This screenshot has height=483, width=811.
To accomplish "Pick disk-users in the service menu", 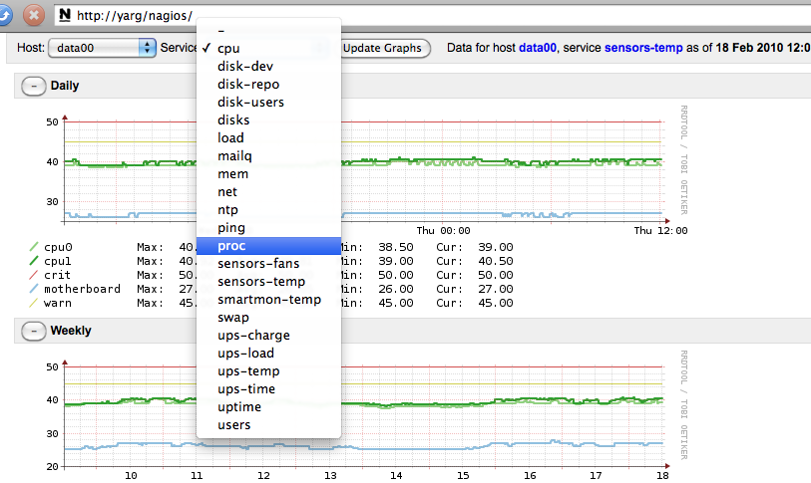I will click(x=268, y=103).
